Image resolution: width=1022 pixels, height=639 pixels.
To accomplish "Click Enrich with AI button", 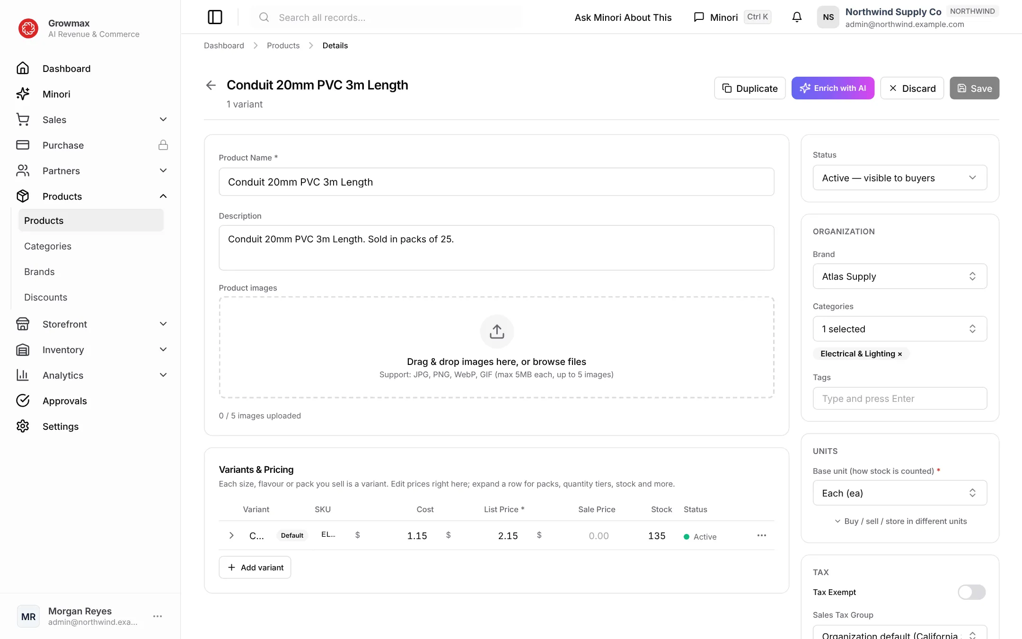I will pyautogui.click(x=833, y=88).
